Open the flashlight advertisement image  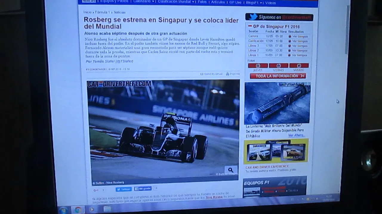[277, 103]
